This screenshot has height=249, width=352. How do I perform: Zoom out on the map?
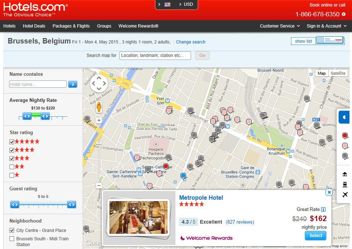(99, 186)
